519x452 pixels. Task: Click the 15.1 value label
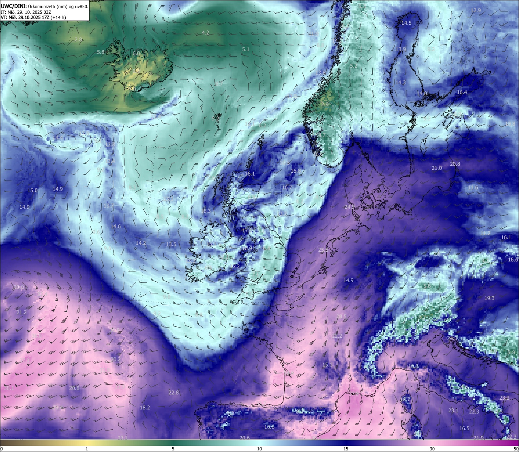pyautogui.click(x=327, y=365)
